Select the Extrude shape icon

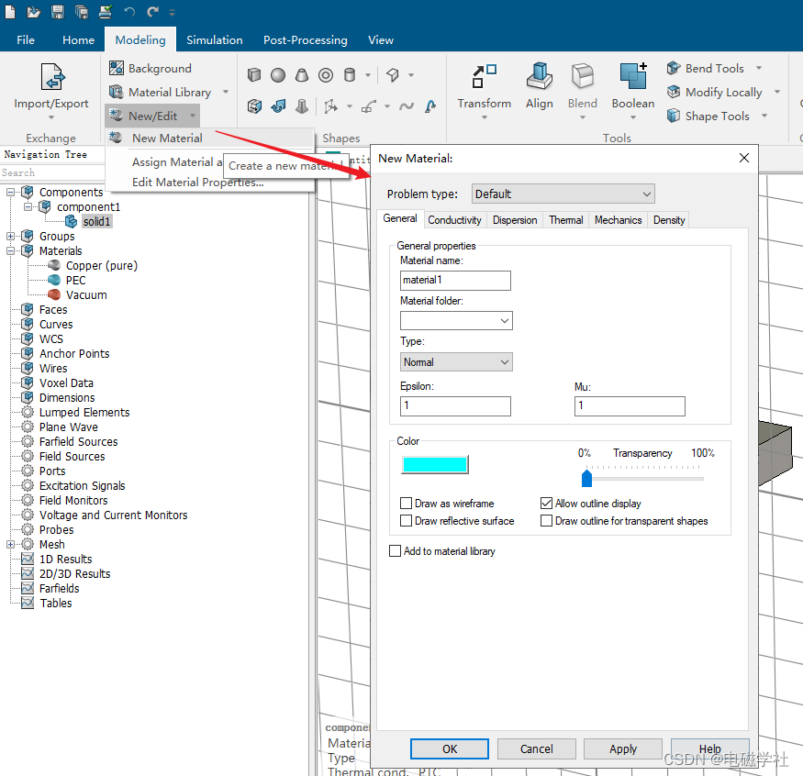tap(254, 106)
